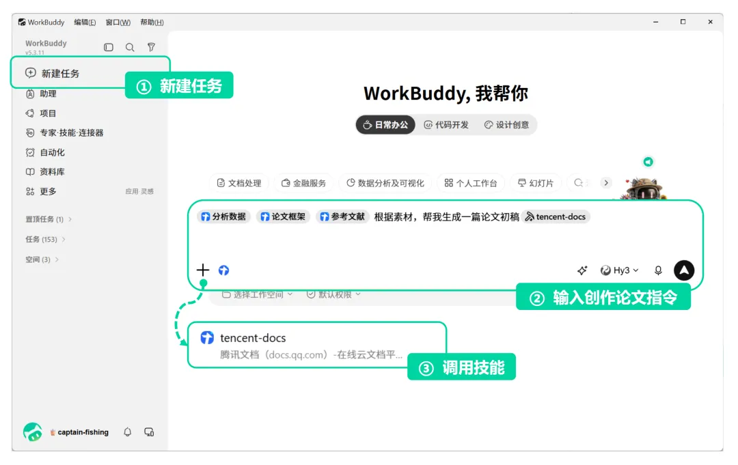Click the user avatar at bottom left
This screenshot has width=738, height=465.
(x=33, y=432)
